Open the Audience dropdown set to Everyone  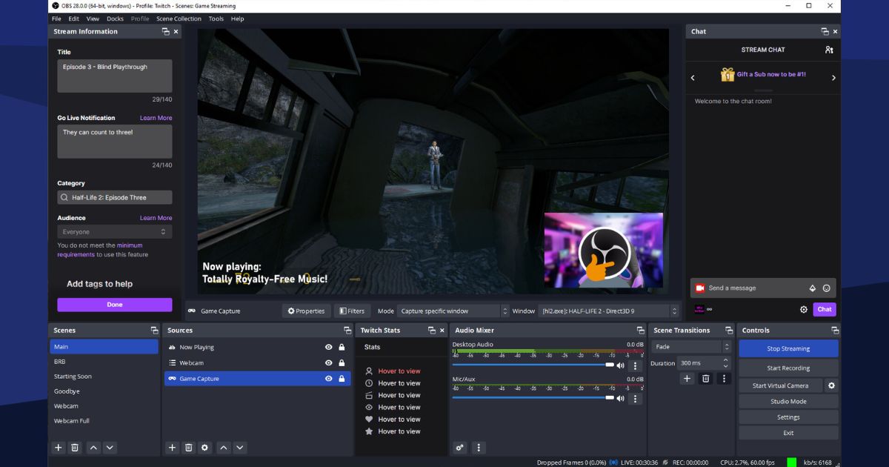coord(114,231)
